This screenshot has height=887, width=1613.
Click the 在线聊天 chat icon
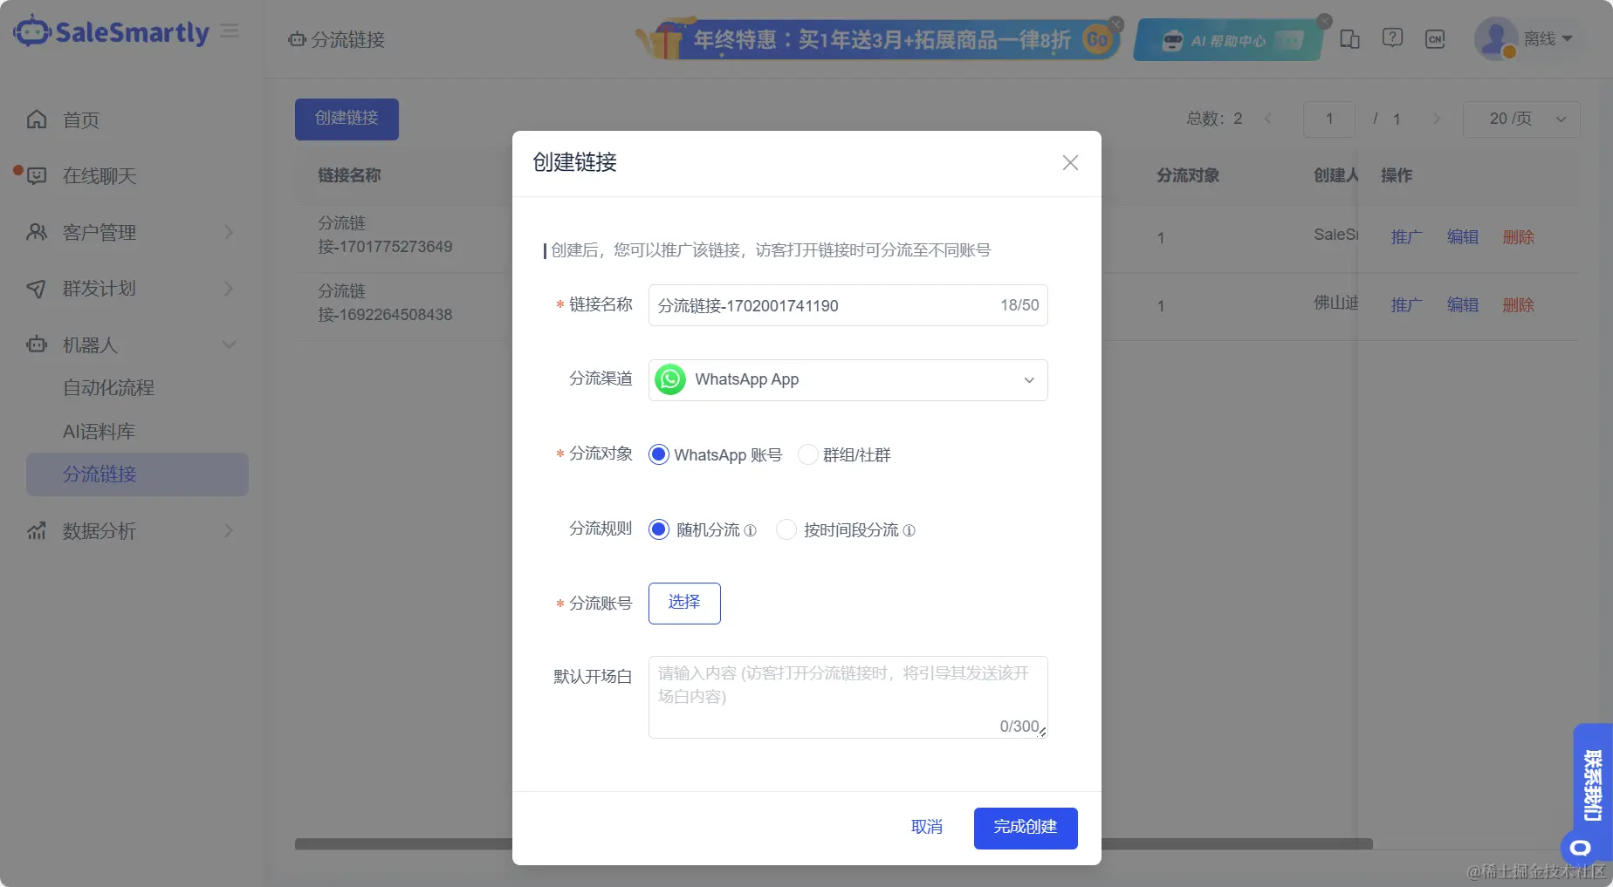coord(37,176)
